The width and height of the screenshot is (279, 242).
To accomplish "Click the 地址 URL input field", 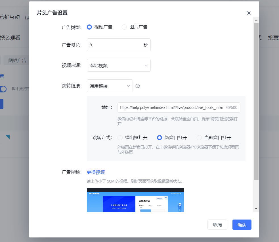I will coord(179,107).
